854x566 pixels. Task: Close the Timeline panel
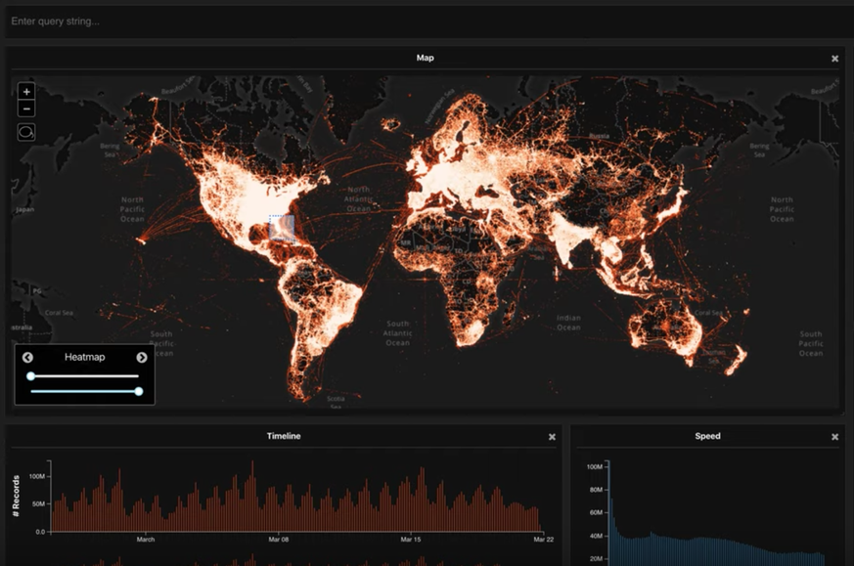(x=552, y=437)
